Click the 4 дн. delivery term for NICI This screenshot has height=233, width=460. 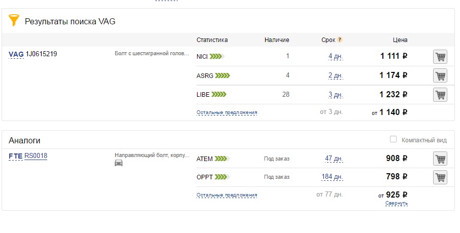(x=336, y=56)
